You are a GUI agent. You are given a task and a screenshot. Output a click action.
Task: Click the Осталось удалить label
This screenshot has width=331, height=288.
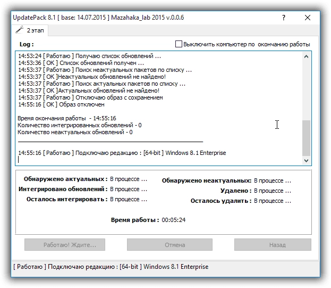click(x=221, y=201)
